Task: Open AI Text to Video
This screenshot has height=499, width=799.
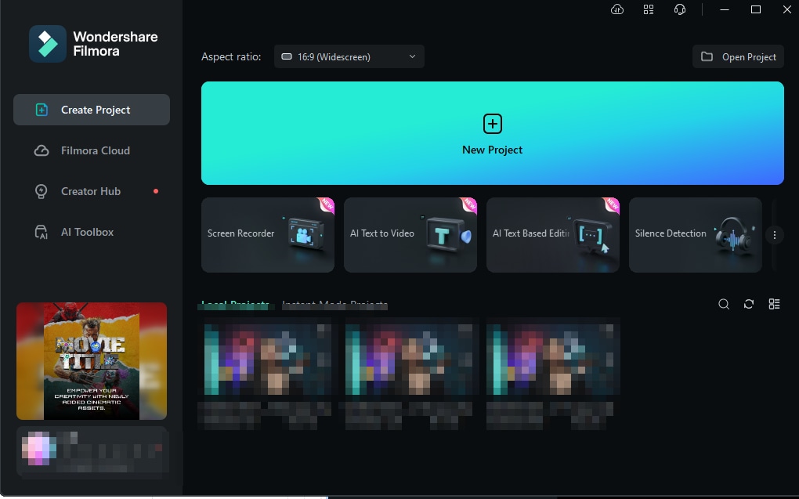Action: [410, 235]
